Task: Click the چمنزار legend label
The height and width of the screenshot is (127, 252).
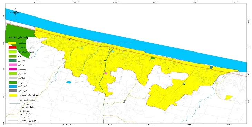Action: 22,74
